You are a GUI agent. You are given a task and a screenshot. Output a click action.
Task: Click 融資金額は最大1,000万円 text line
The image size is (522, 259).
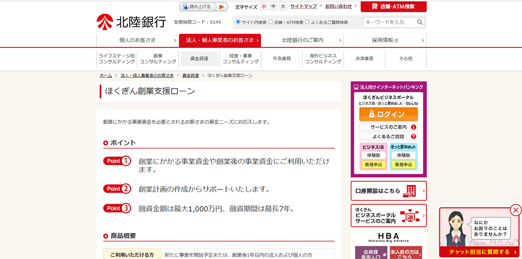tap(217, 209)
